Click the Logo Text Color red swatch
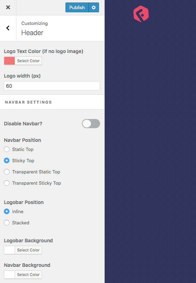196x283 pixels. 9,61
